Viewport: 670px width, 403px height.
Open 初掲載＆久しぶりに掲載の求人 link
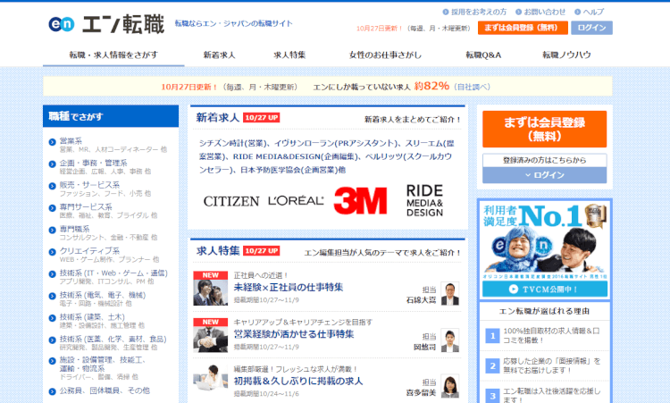(x=297, y=382)
